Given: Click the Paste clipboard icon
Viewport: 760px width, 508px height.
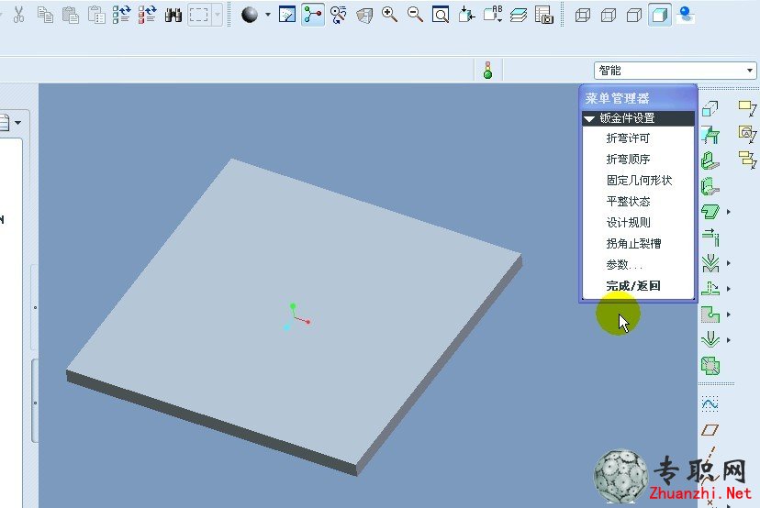Looking at the screenshot, I should 71,15.
